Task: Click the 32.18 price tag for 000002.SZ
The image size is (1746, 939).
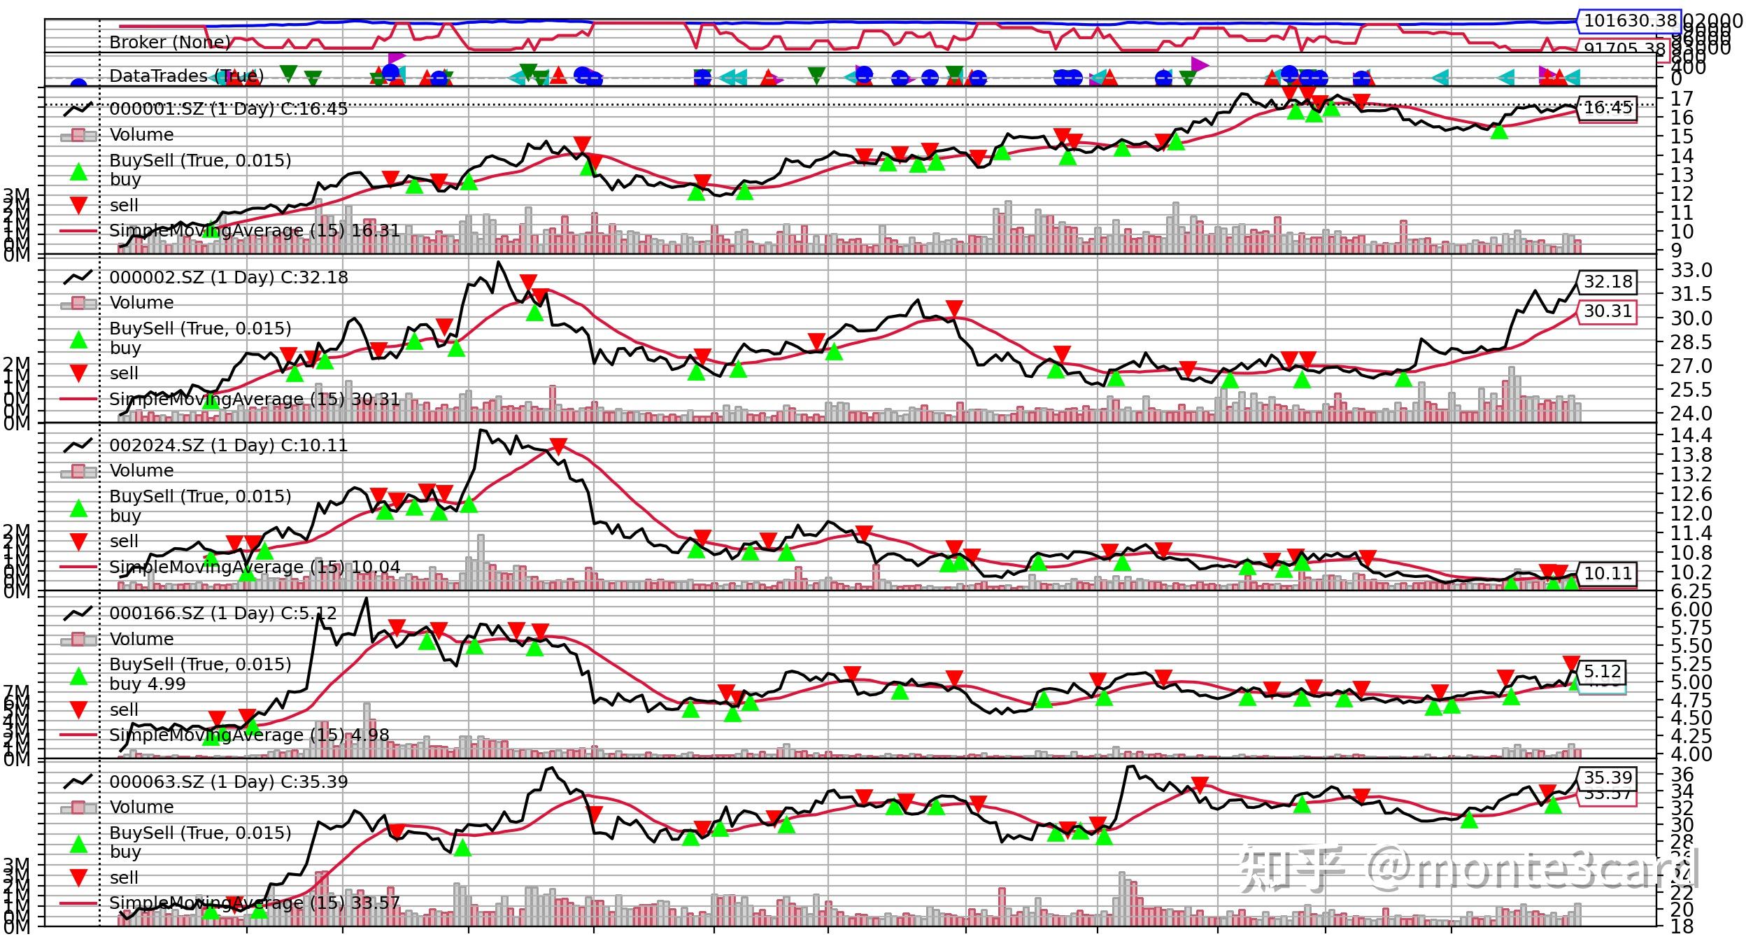Action: [1607, 282]
